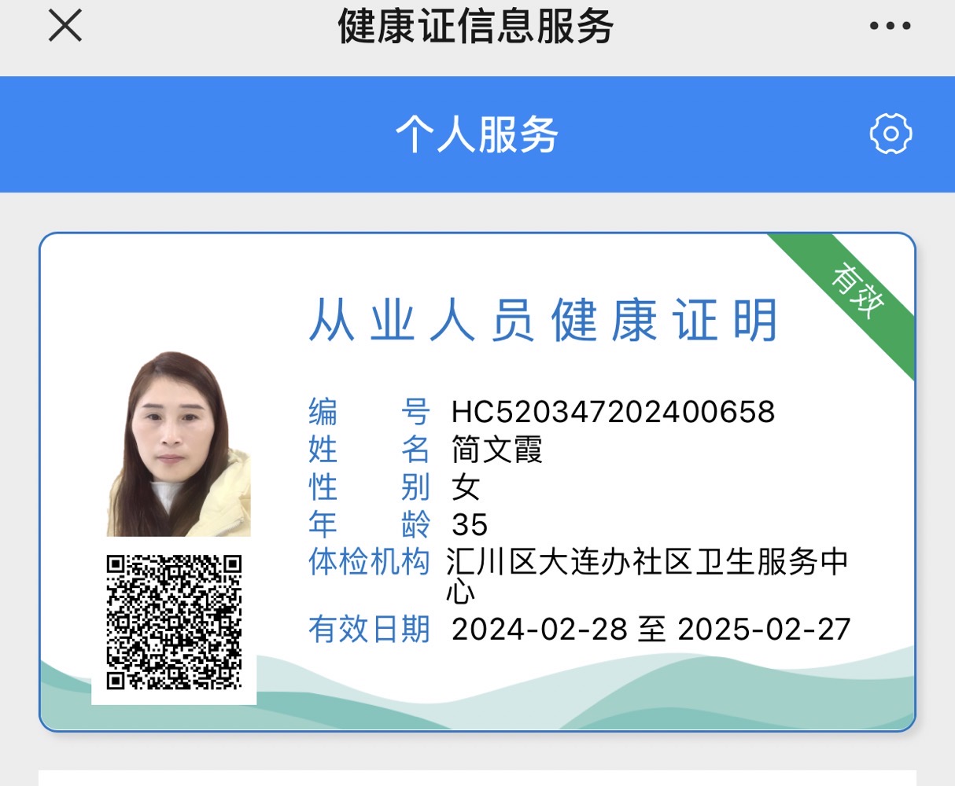955x786 pixels.
Task: Open the three-dot more options menu
Action: tap(890, 26)
